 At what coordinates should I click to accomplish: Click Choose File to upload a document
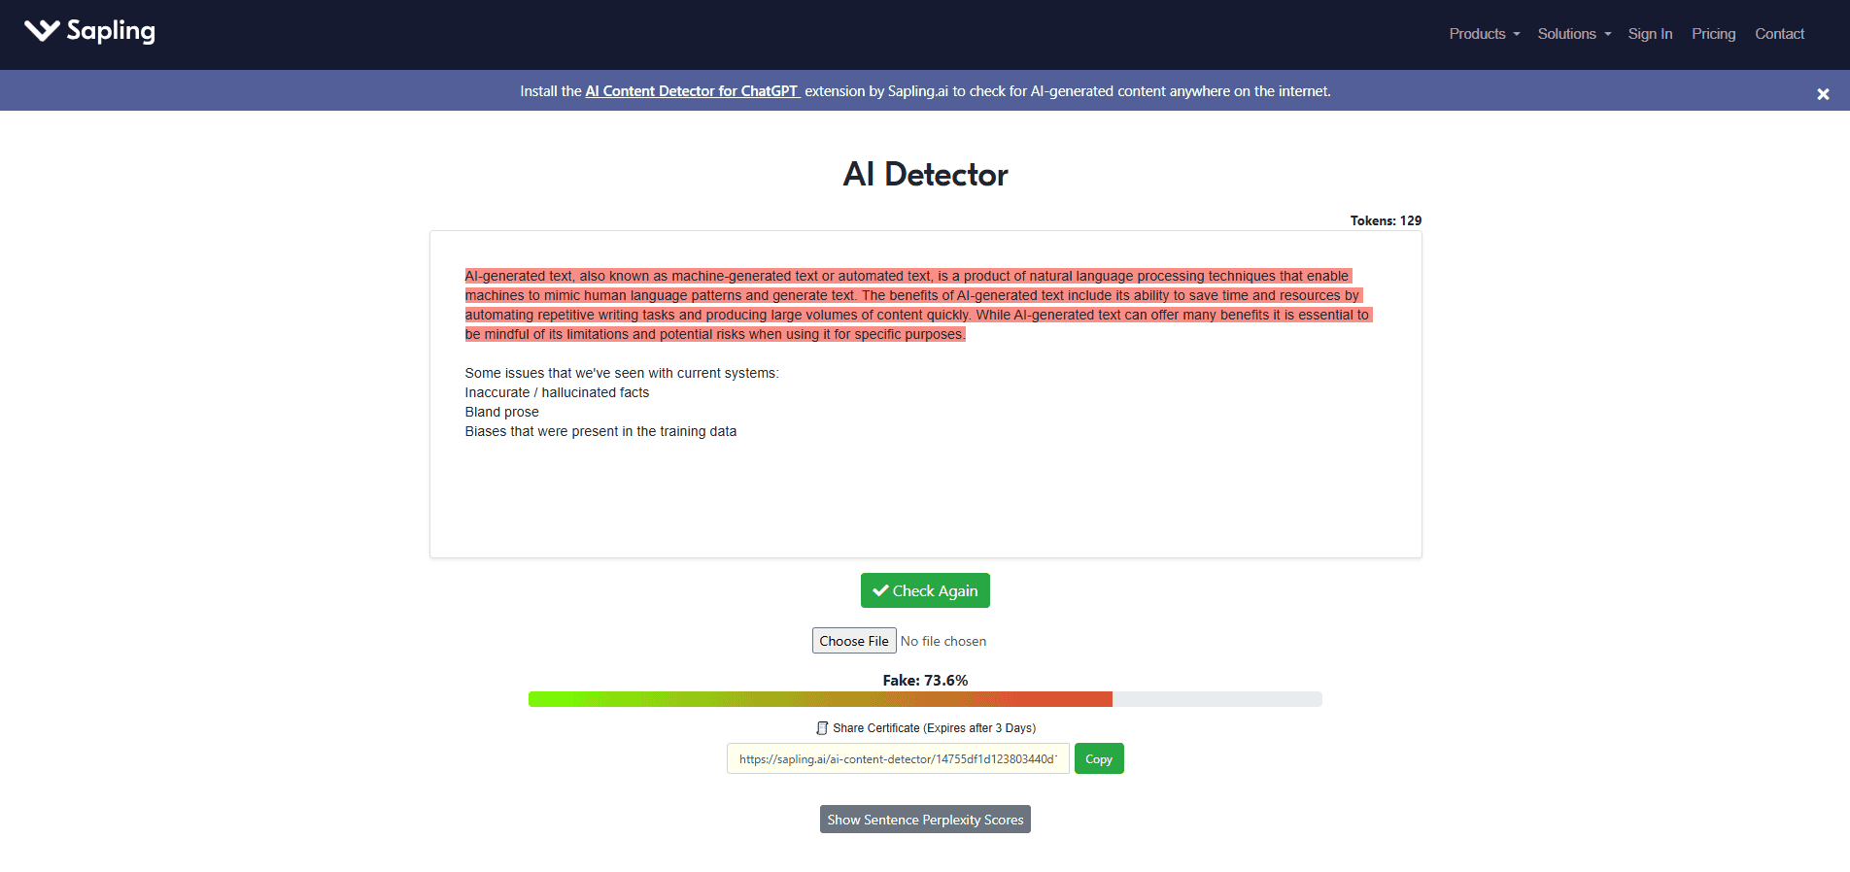pos(854,641)
